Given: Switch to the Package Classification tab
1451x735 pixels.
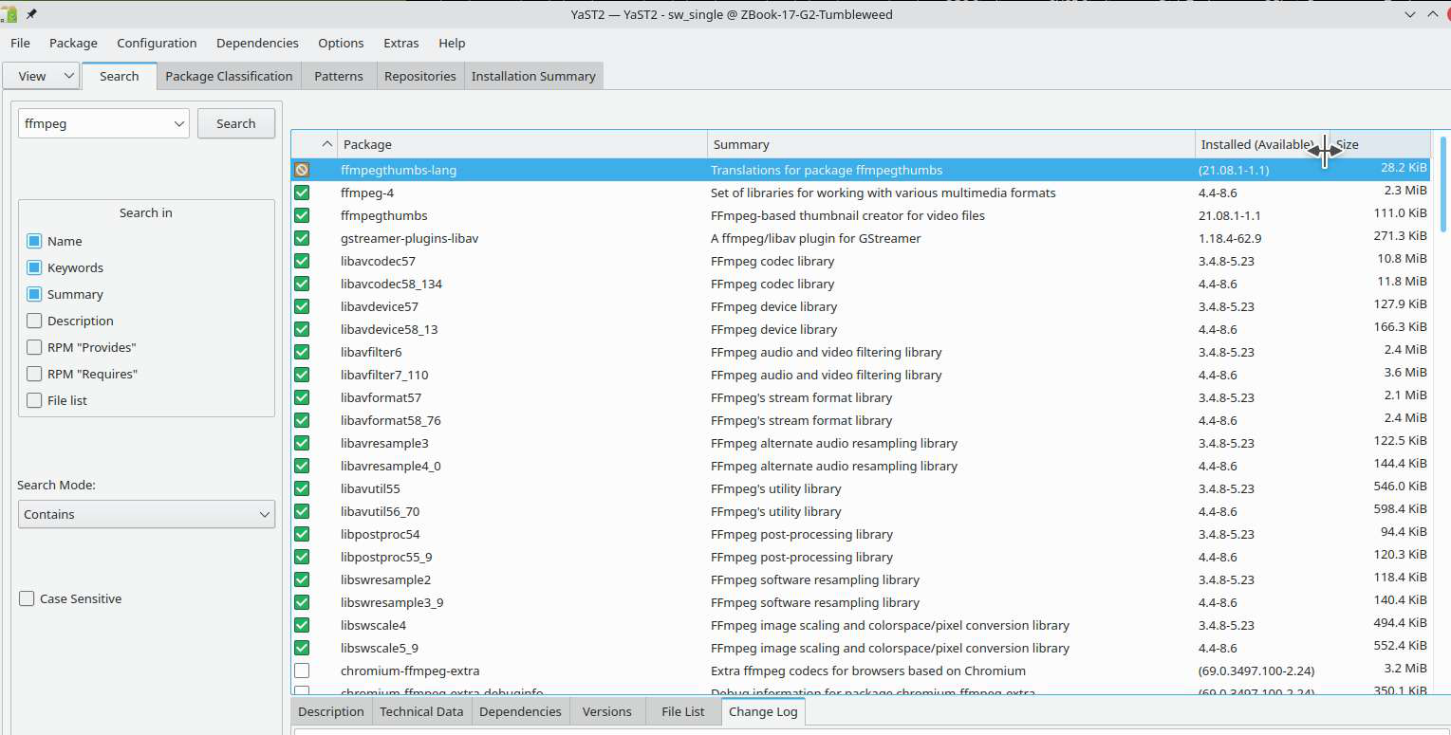Looking at the screenshot, I should coord(229,76).
